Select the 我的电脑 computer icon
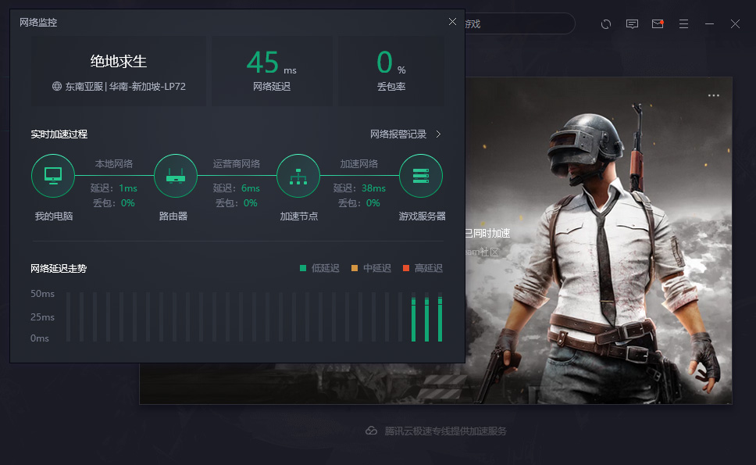 point(53,175)
